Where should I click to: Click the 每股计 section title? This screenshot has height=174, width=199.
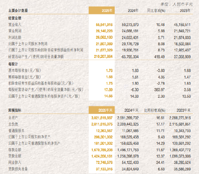(x=13, y=64)
